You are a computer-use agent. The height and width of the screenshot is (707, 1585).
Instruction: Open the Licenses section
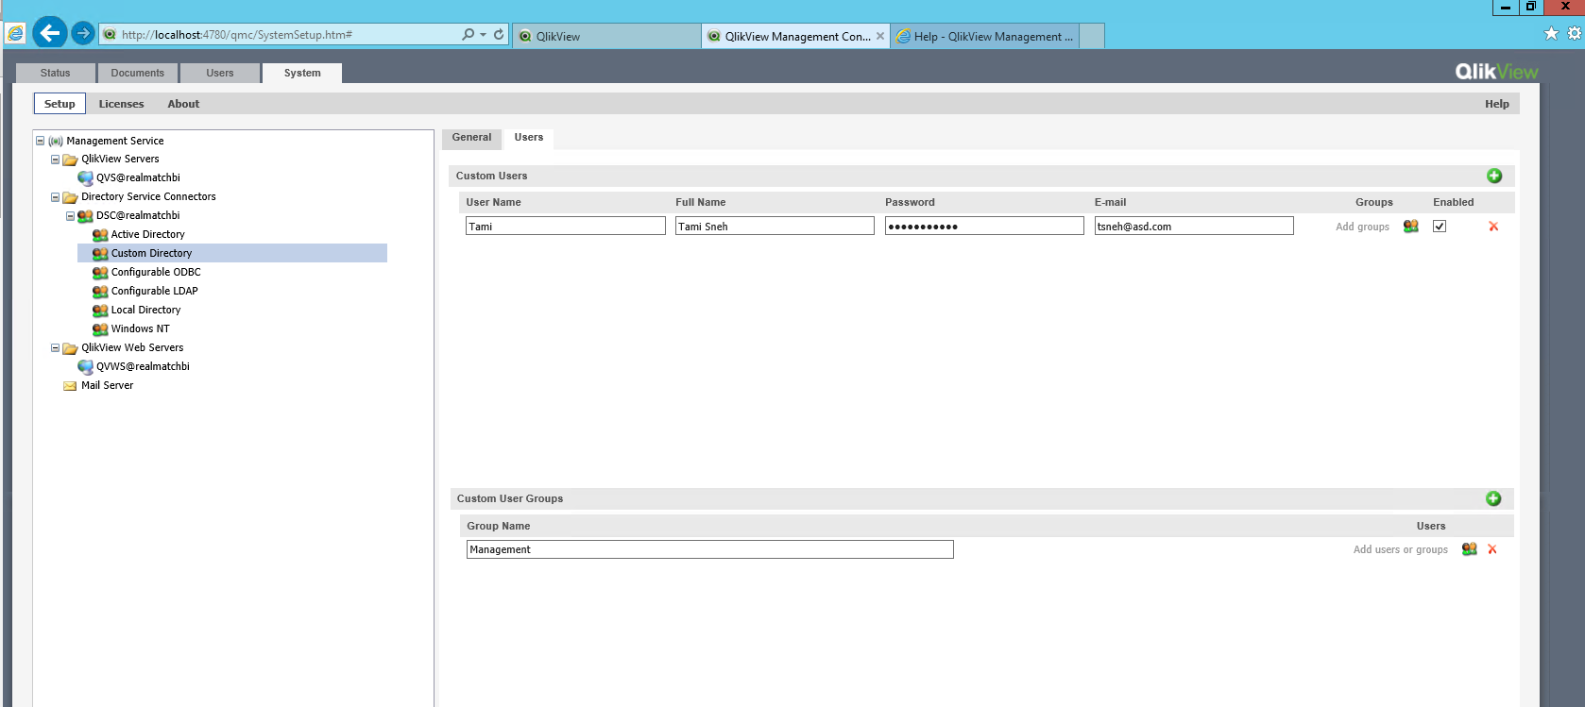tap(121, 104)
